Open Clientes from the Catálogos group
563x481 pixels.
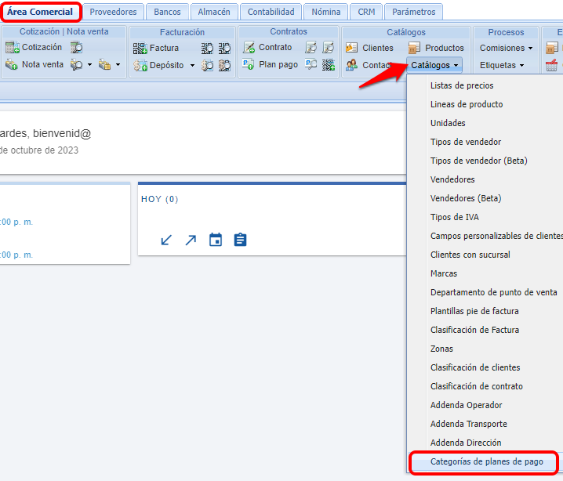(x=352, y=48)
